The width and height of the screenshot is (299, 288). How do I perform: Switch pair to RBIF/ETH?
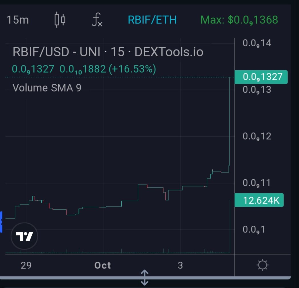[152, 20]
